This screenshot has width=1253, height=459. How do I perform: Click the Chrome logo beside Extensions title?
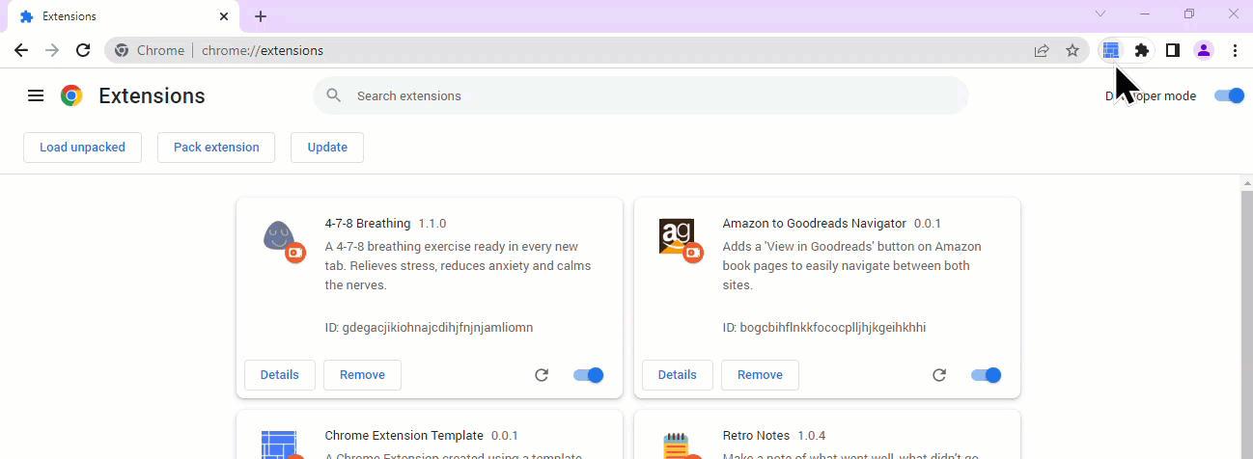(71, 95)
